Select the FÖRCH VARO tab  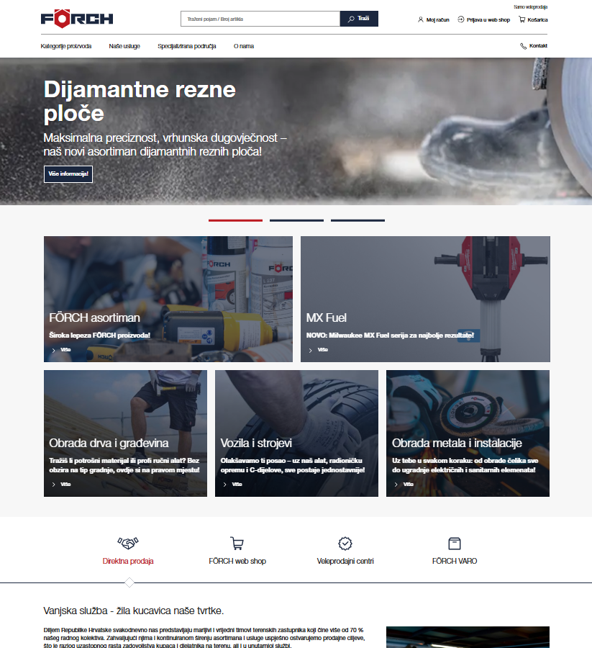pyautogui.click(x=455, y=561)
